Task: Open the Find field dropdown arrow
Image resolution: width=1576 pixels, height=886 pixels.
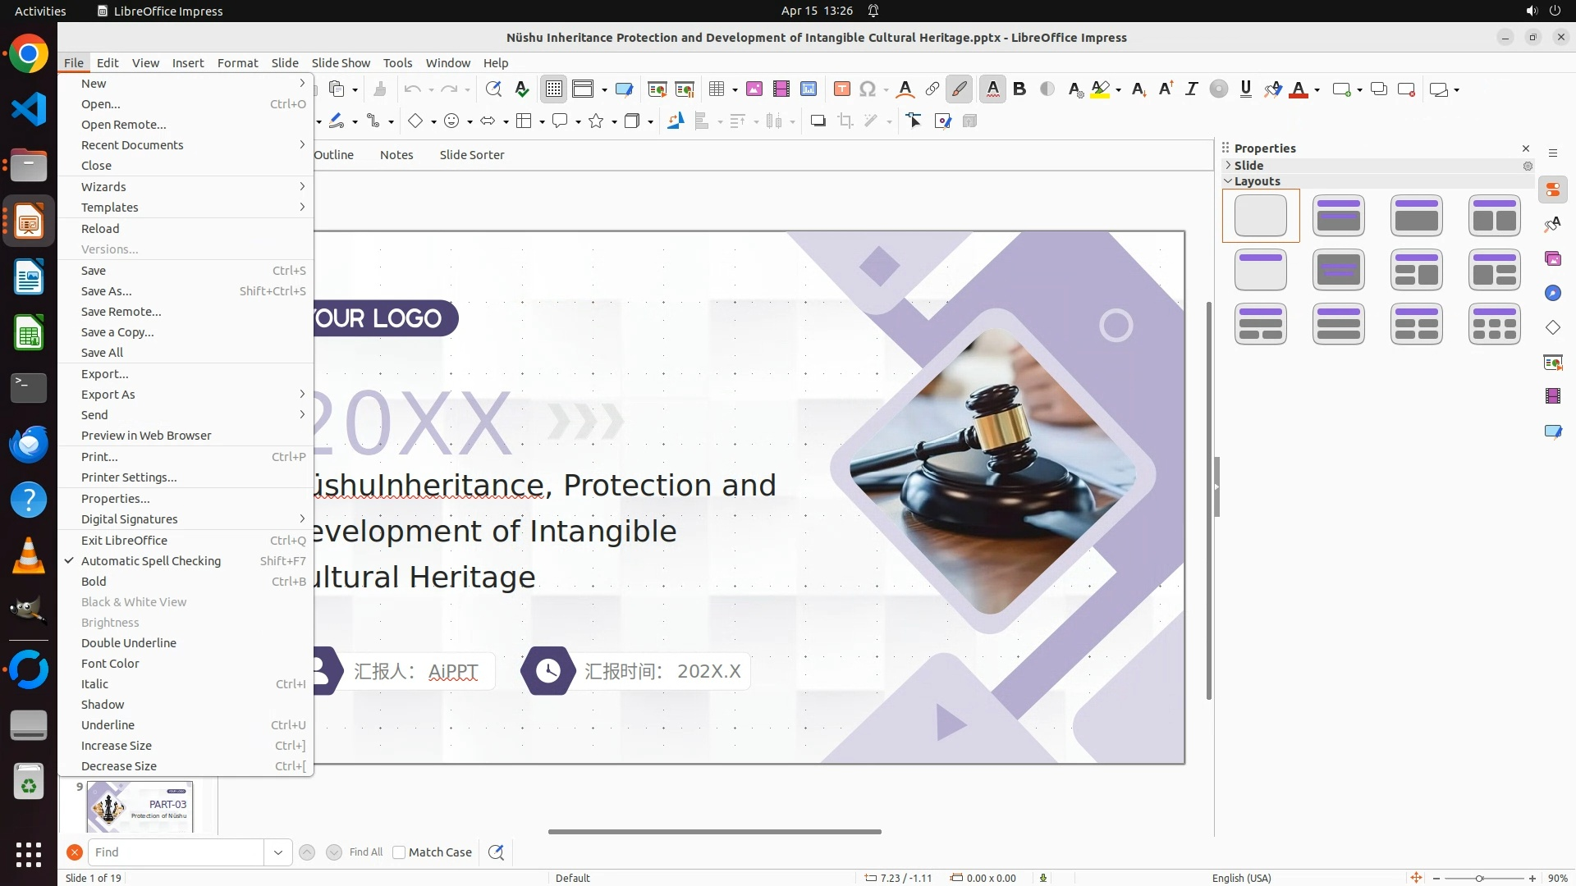Action: click(278, 852)
